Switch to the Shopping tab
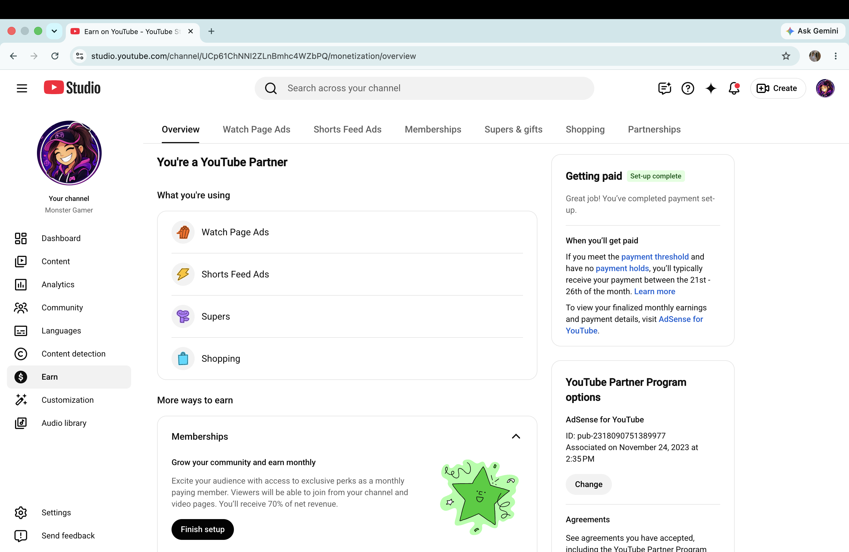 pyautogui.click(x=585, y=129)
